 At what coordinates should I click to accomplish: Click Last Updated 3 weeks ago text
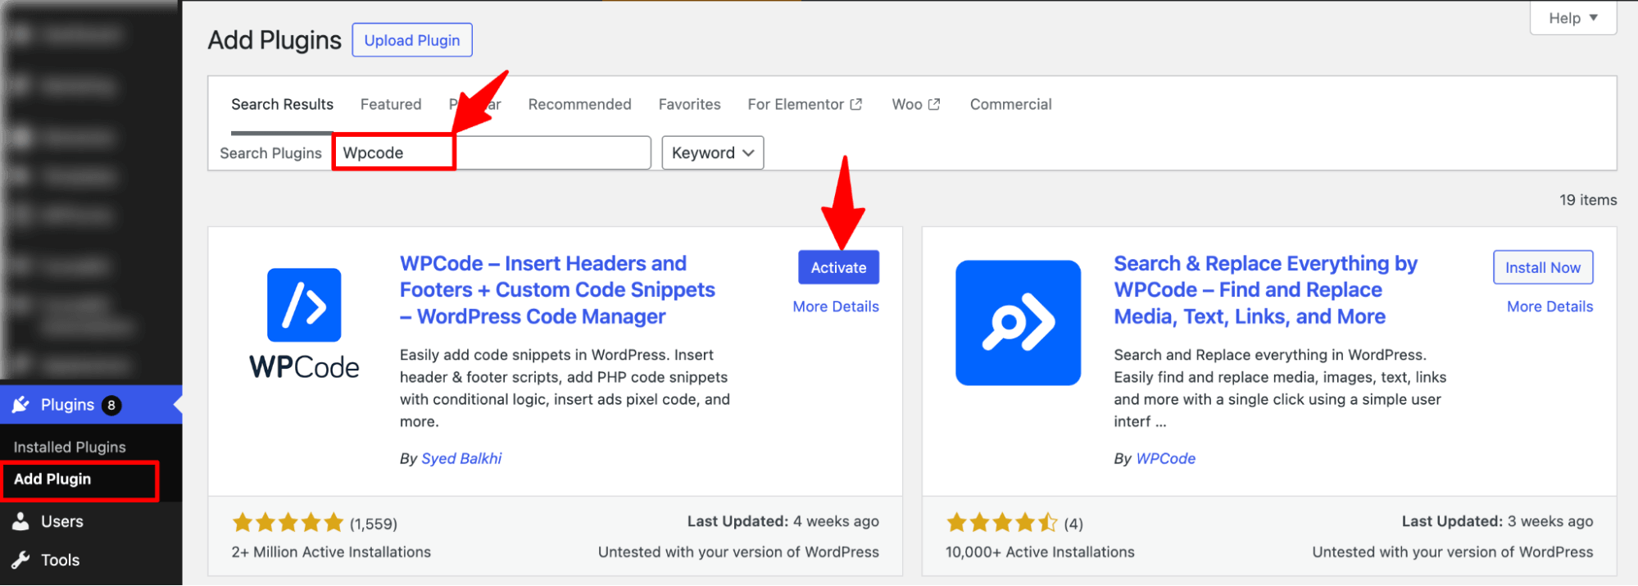(x=1497, y=521)
